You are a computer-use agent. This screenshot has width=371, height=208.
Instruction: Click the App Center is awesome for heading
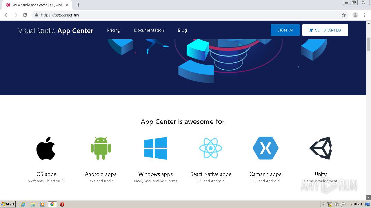pyautogui.click(x=183, y=122)
